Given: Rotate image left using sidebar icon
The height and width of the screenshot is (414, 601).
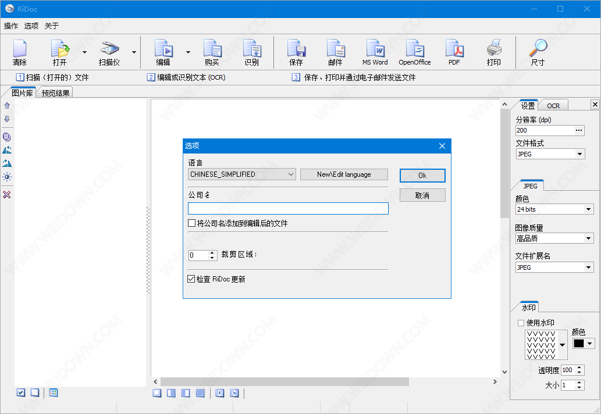Looking at the screenshot, I should (x=7, y=150).
